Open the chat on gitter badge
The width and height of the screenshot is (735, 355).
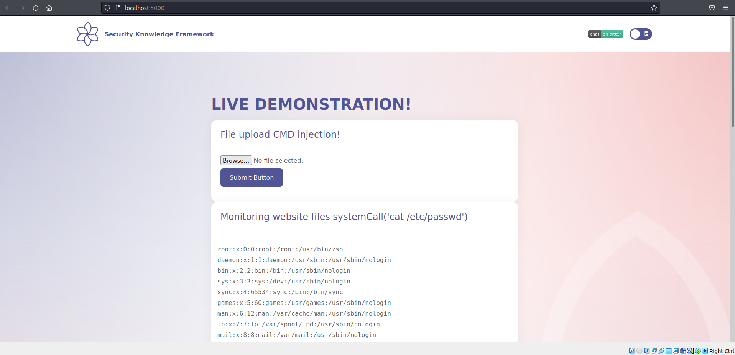(x=605, y=34)
